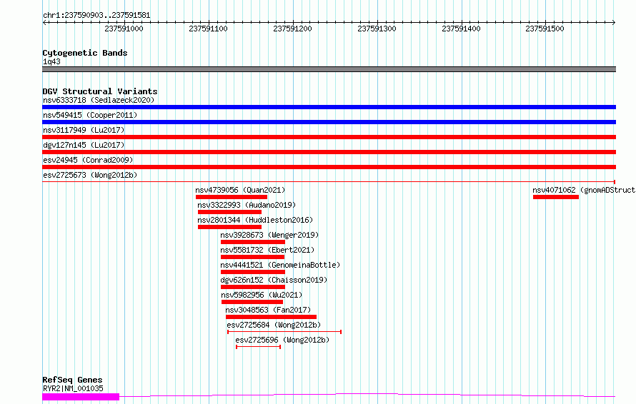Select the Cytogenetic Bands track title
The image size is (636, 404).
tap(85, 53)
